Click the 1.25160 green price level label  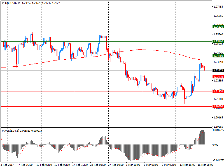[x=218, y=41]
